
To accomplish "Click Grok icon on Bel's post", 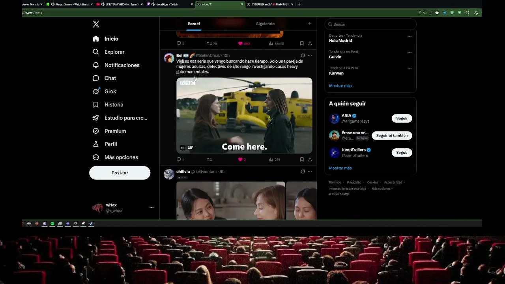I will click(303, 55).
